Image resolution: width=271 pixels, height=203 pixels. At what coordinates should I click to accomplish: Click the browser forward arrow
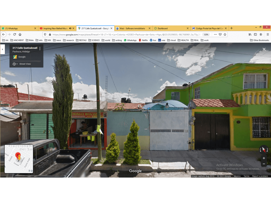click(9, 35)
